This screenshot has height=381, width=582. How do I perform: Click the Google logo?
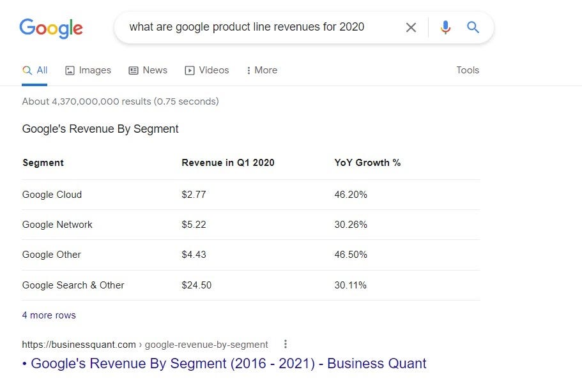pyautogui.click(x=51, y=28)
